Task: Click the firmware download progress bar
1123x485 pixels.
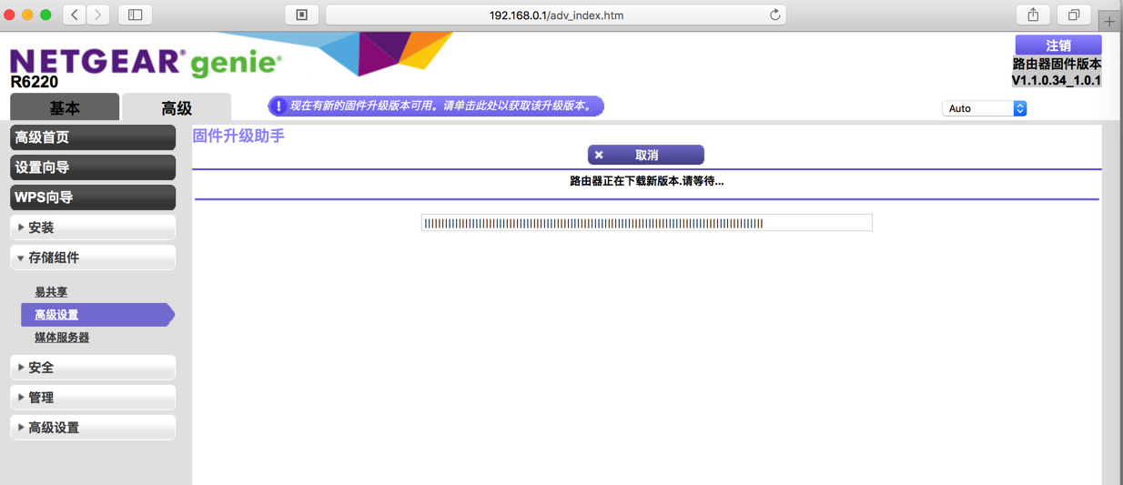Action: click(647, 223)
